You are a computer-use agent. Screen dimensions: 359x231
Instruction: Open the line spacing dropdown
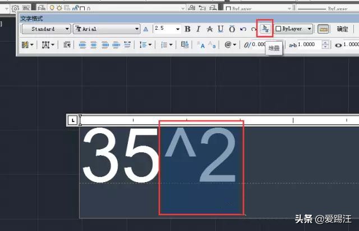(146, 45)
